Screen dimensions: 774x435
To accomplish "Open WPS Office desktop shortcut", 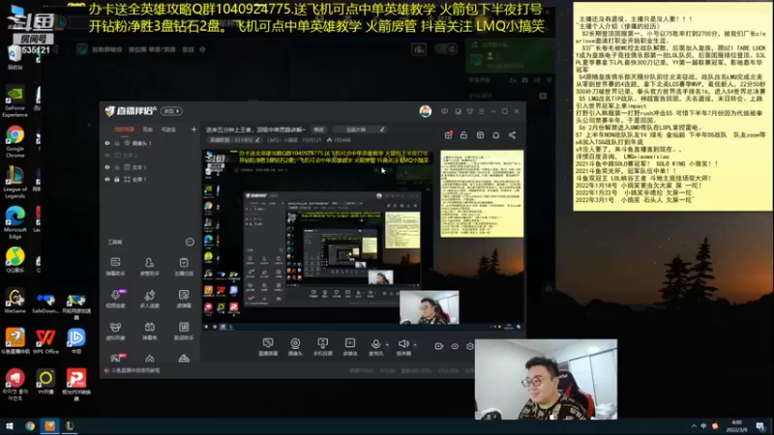I will [x=45, y=341].
